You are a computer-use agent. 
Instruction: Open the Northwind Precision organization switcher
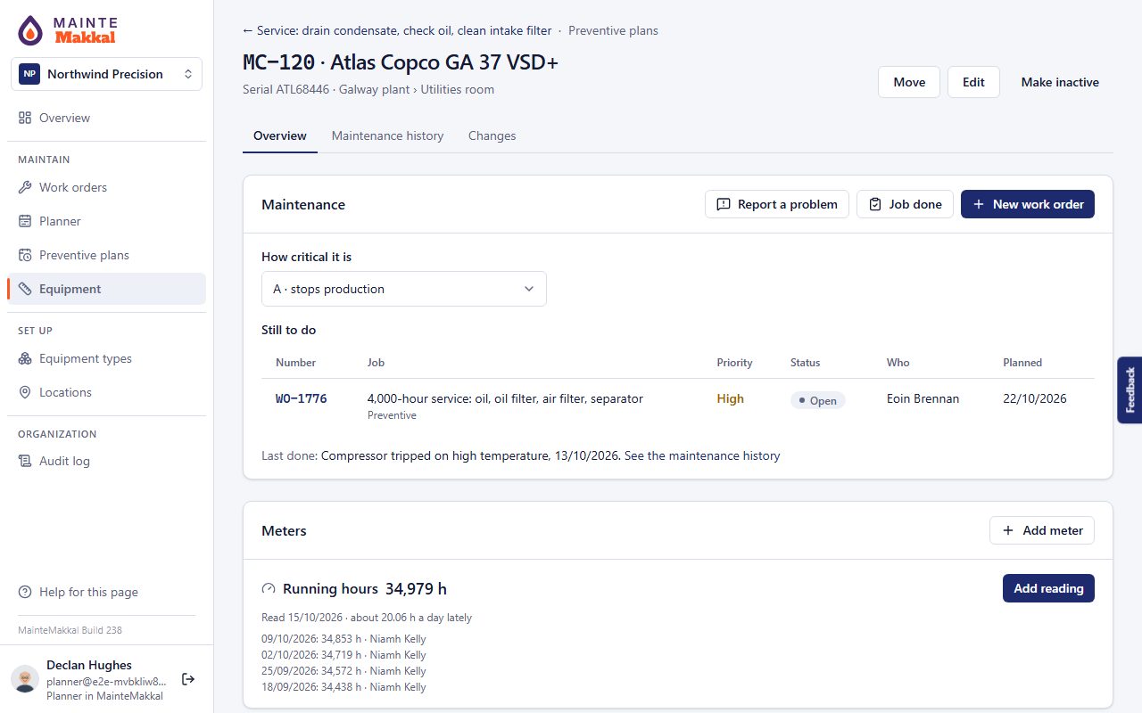click(x=107, y=74)
